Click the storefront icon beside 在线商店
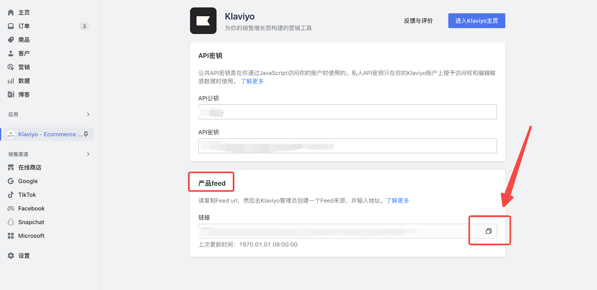Viewport: 597px width, 290px height. pos(11,167)
